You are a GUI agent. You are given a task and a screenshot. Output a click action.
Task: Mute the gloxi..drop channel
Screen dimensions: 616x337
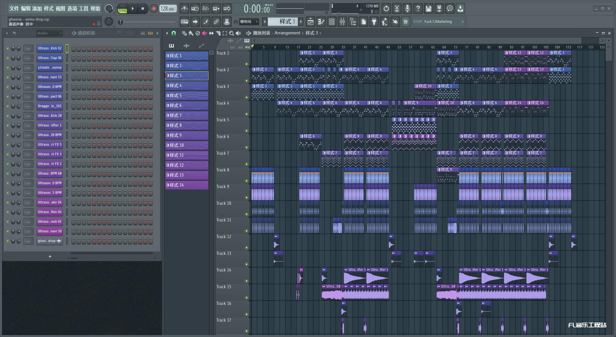(x=8, y=241)
